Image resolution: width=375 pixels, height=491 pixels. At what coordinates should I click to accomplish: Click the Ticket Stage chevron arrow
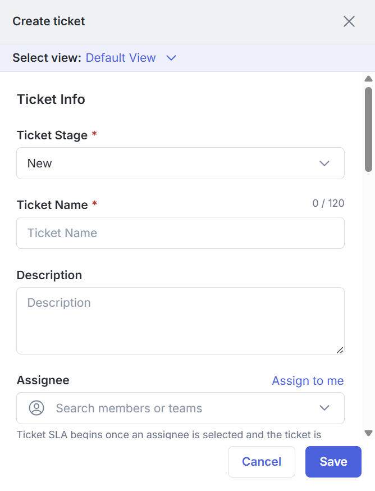[324, 163]
